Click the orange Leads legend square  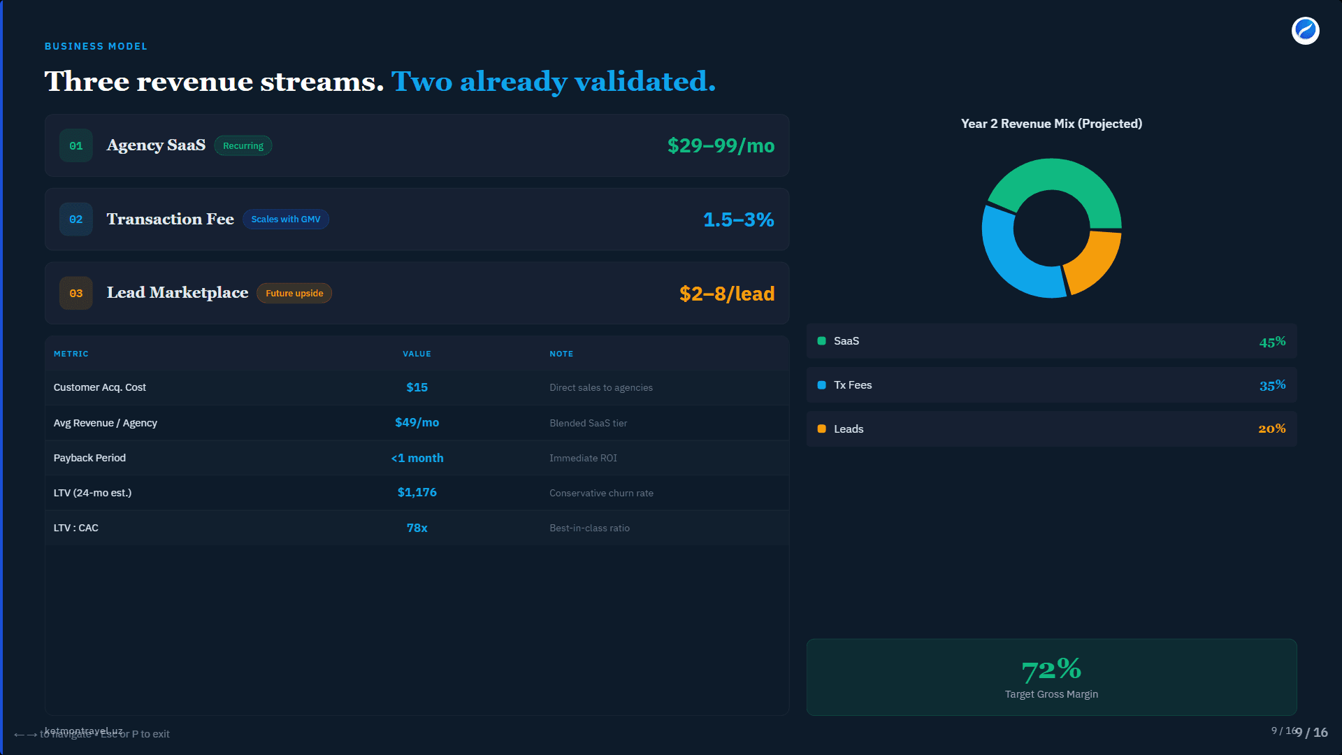(x=822, y=429)
